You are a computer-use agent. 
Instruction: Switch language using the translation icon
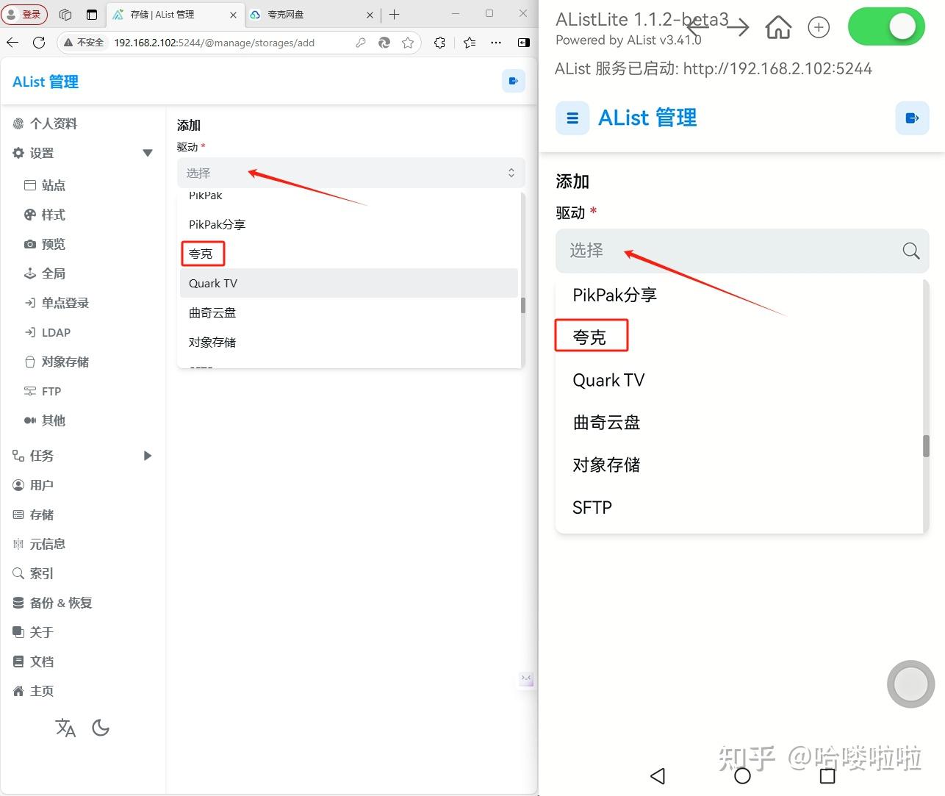[65, 728]
